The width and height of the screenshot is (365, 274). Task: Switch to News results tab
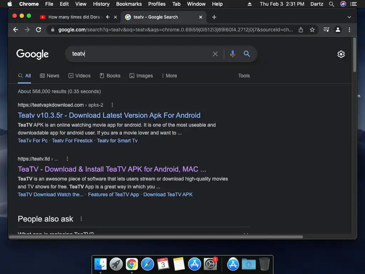[x=50, y=76]
